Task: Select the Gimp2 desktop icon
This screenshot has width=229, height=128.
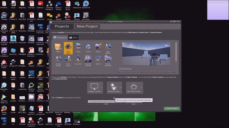Action: tap(13, 4)
